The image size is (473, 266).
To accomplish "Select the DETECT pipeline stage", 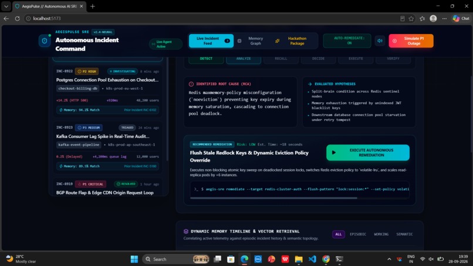I will pos(206,59).
